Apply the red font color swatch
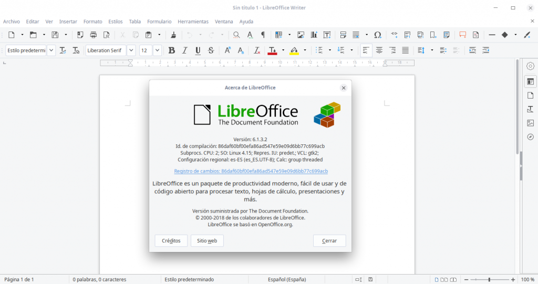538x284 pixels. 272,50
